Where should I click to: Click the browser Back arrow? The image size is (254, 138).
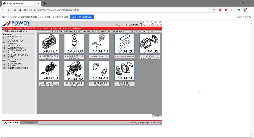[3, 10]
